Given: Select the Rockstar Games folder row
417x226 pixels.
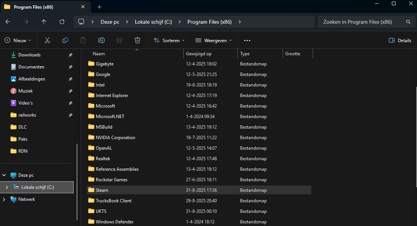Looking at the screenshot, I should pyautogui.click(x=199, y=179).
